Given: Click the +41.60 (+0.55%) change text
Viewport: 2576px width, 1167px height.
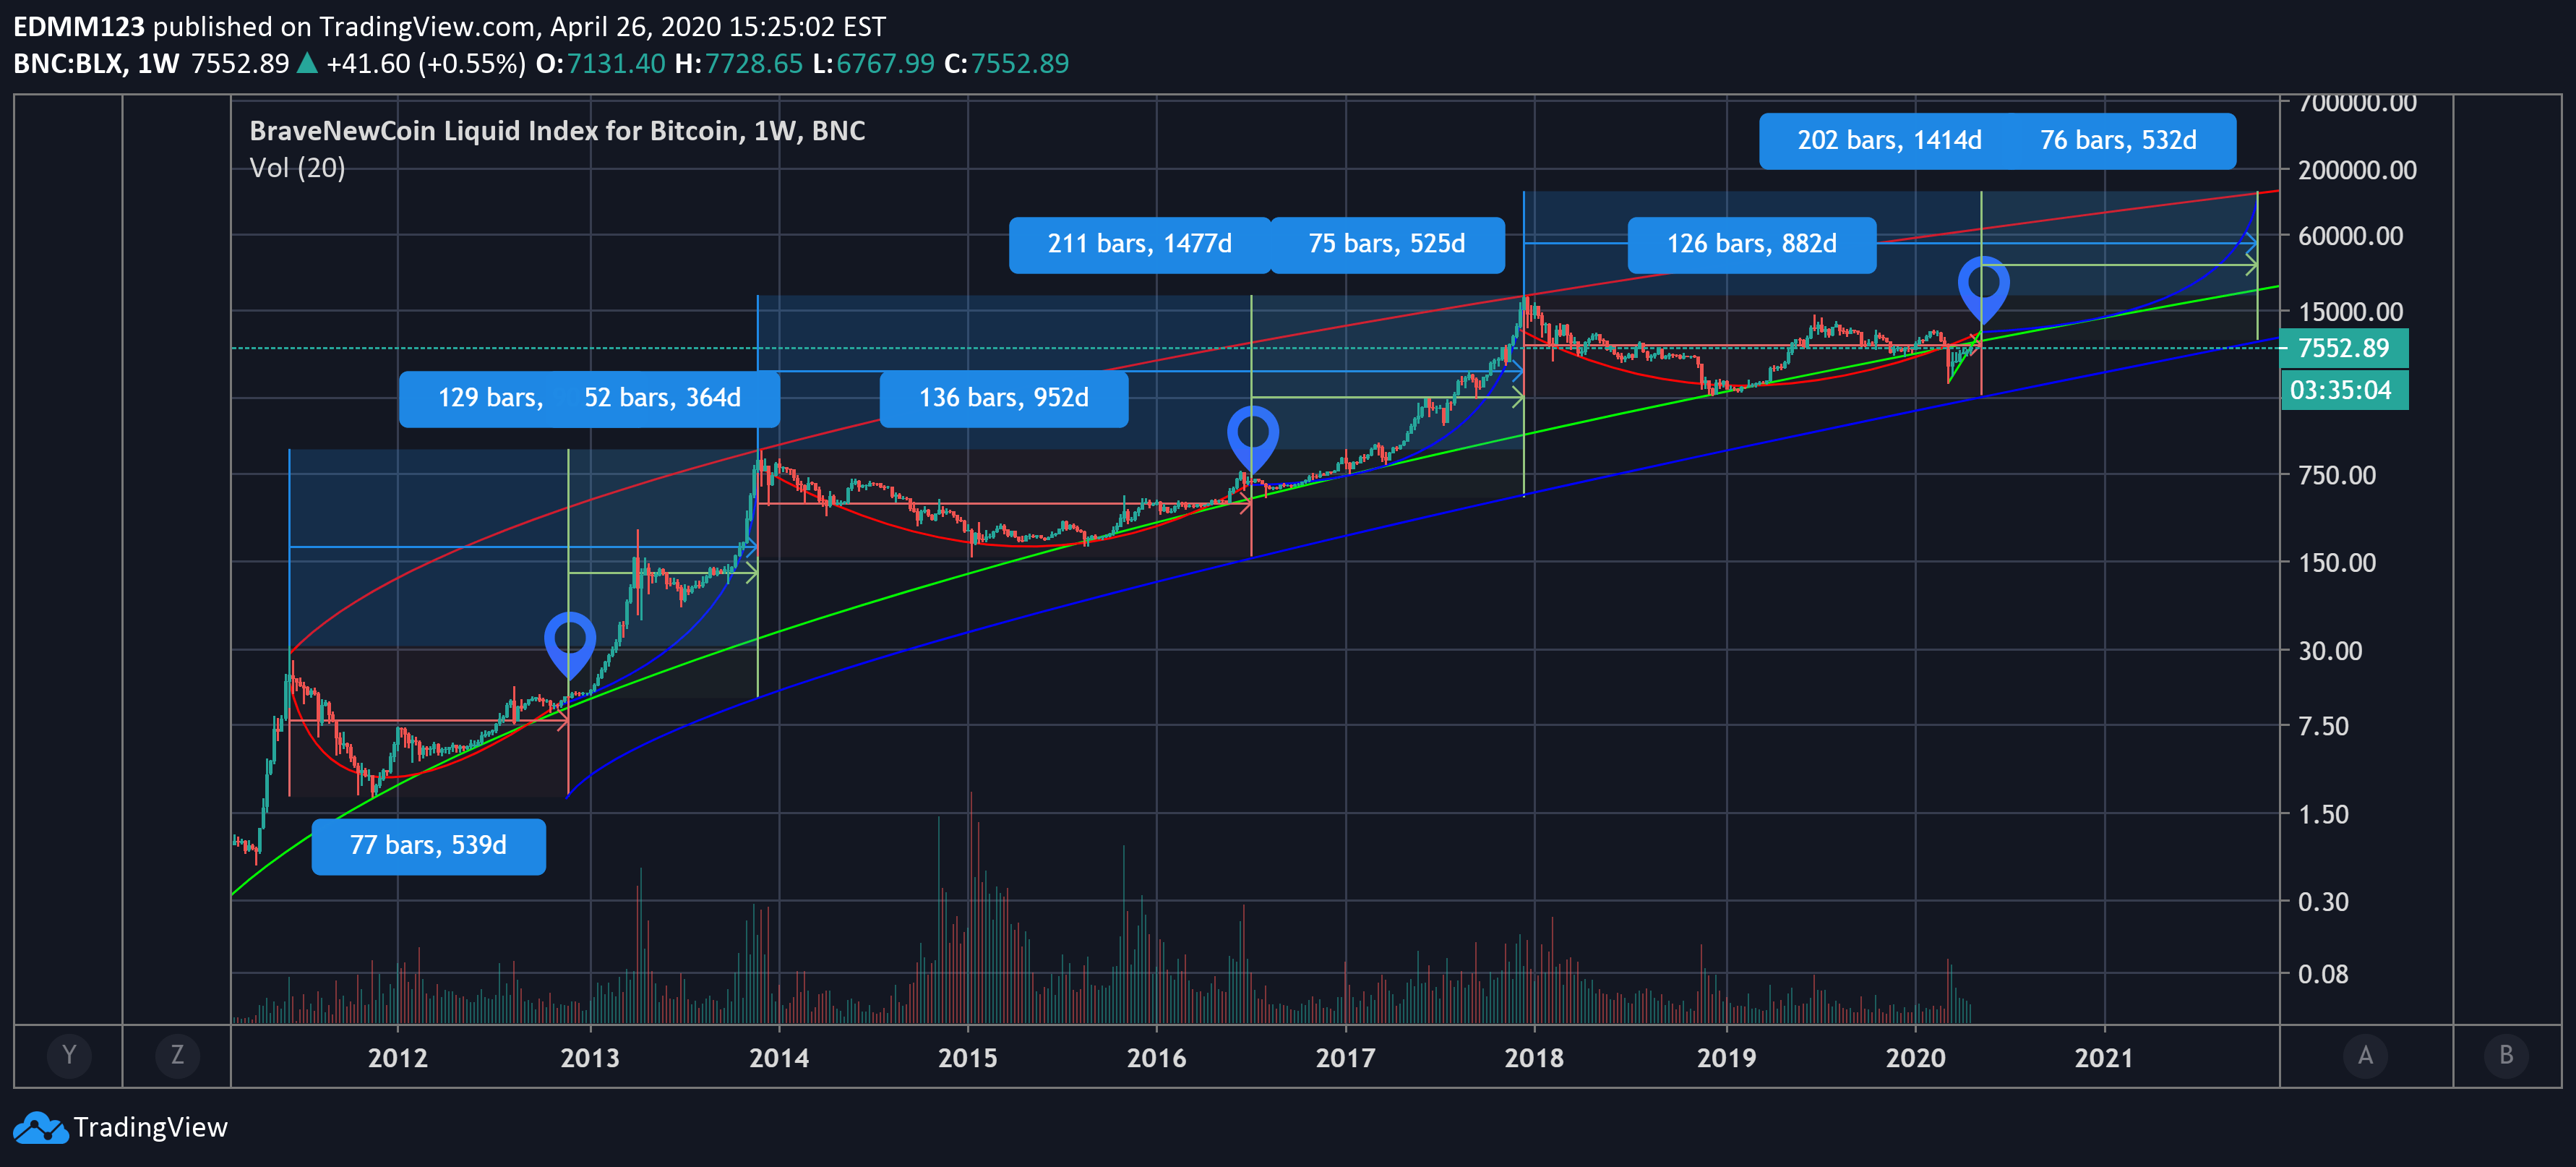Looking at the screenshot, I should click(x=426, y=64).
